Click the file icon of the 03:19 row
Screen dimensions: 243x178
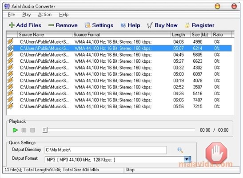10,81
